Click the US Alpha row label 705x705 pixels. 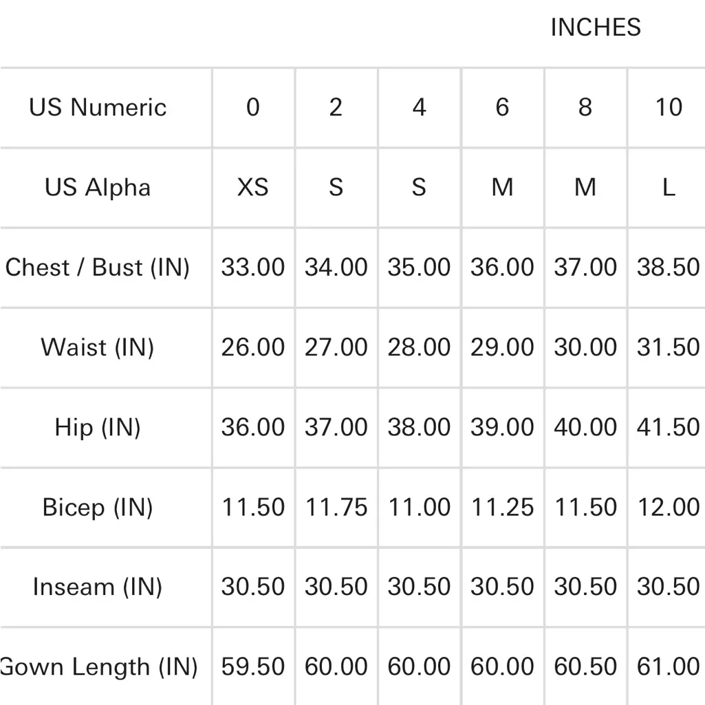(98, 187)
